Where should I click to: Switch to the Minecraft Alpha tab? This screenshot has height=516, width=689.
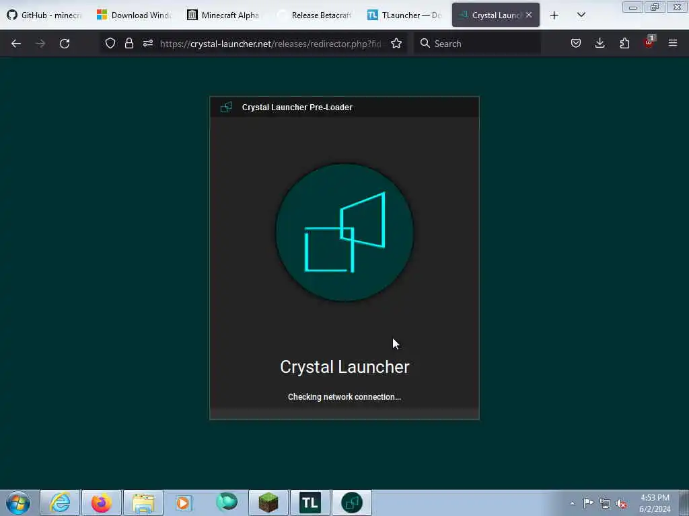pos(223,15)
